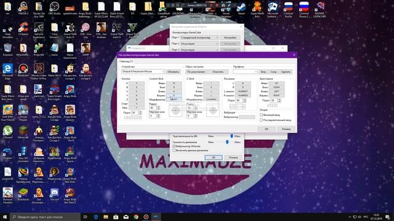Click the Обновить button next to device
Viewport: 394px width, 221px height.
pyautogui.click(x=173, y=72)
